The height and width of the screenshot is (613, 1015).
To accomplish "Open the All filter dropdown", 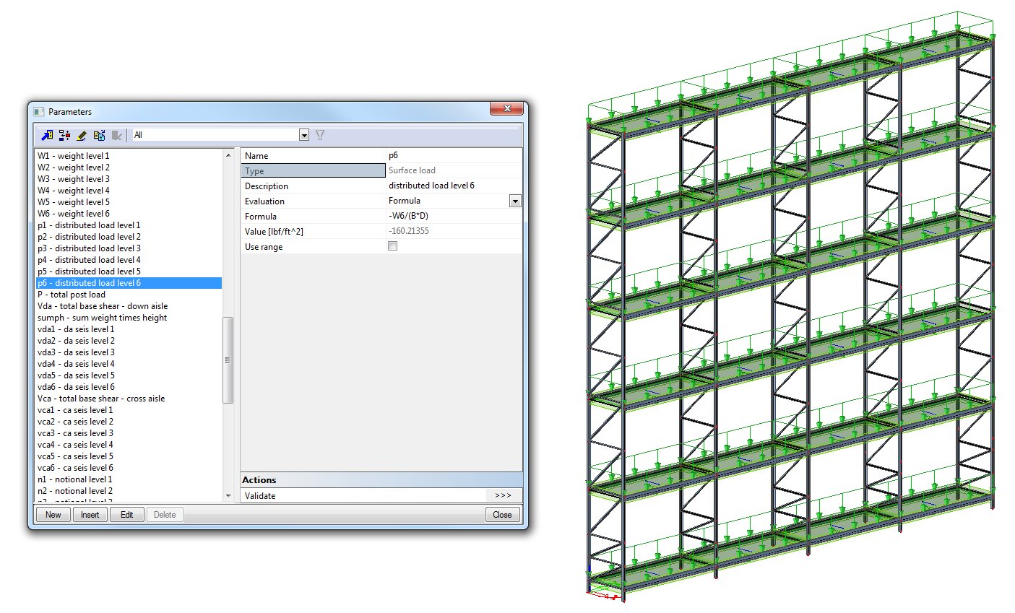I will tap(304, 135).
